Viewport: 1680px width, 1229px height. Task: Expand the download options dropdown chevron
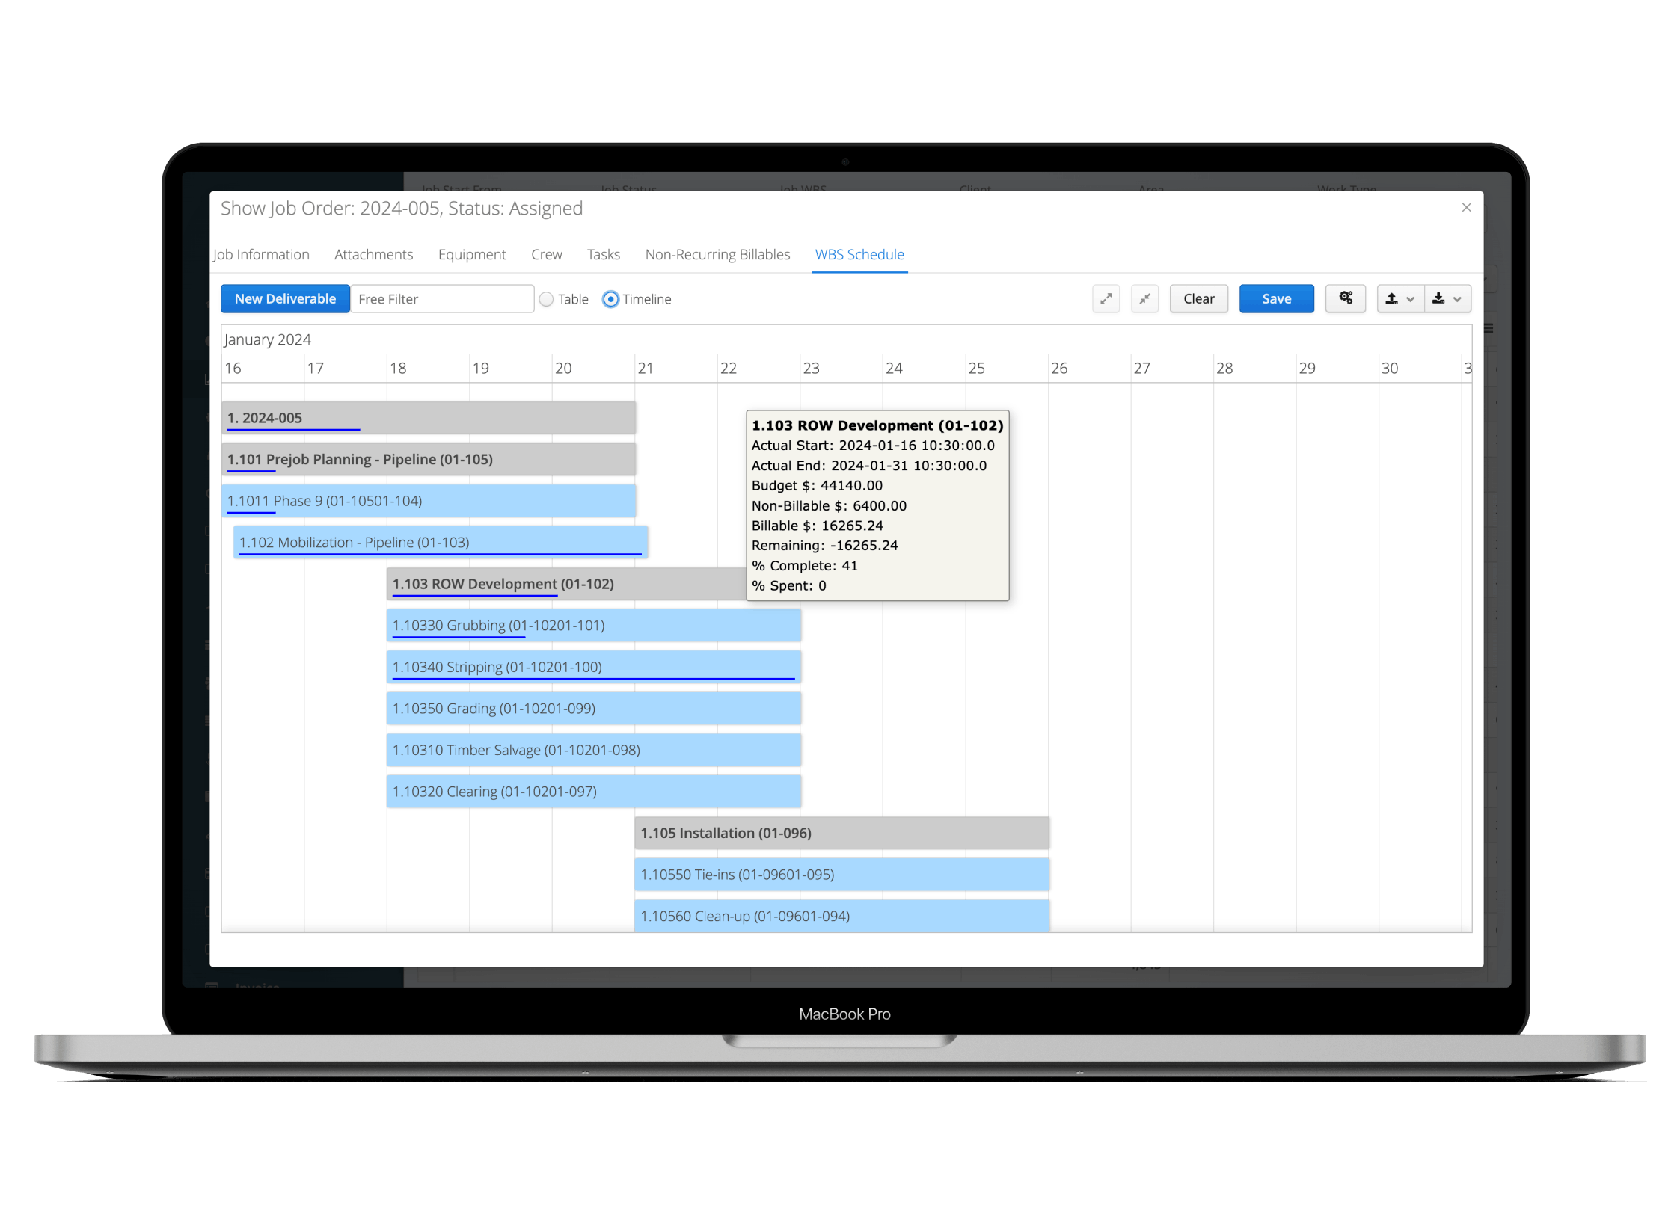pos(1457,299)
